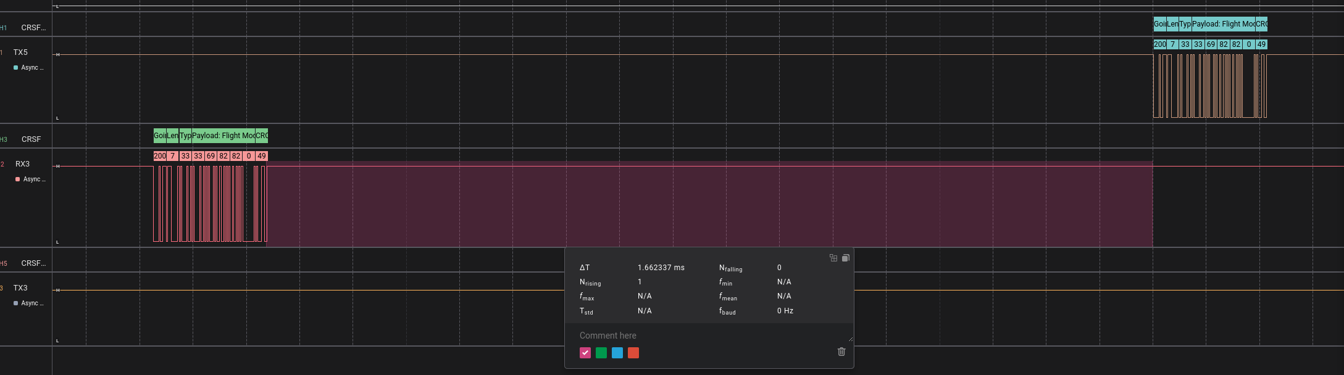
Task: Click the copy measurement icon in popup
Action: (x=846, y=258)
